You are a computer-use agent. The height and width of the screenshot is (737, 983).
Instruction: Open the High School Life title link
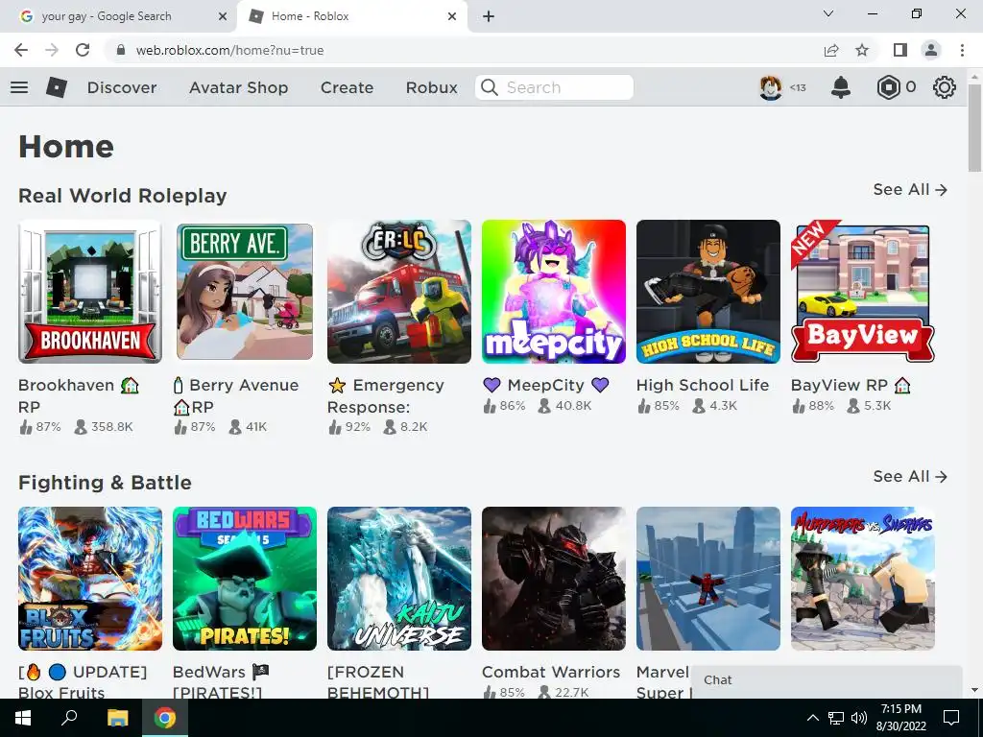(703, 385)
